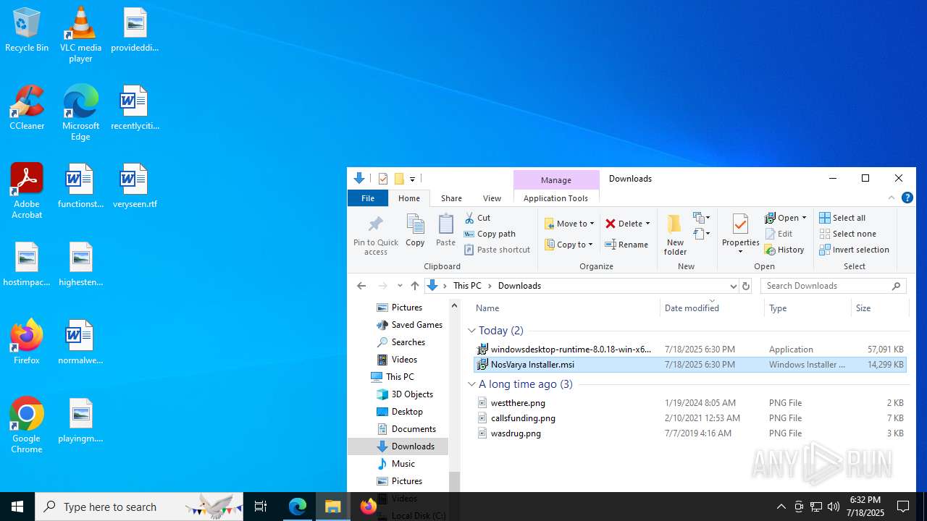Select the Microsoft Edge desktop shortcut
Image resolution: width=927 pixels, height=521 pixels.
(80, 113)
